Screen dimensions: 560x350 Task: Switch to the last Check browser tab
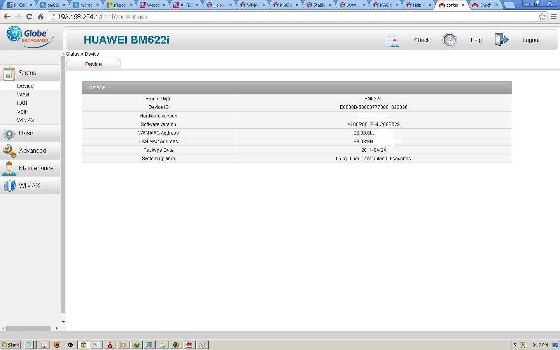tap(485, 5)
